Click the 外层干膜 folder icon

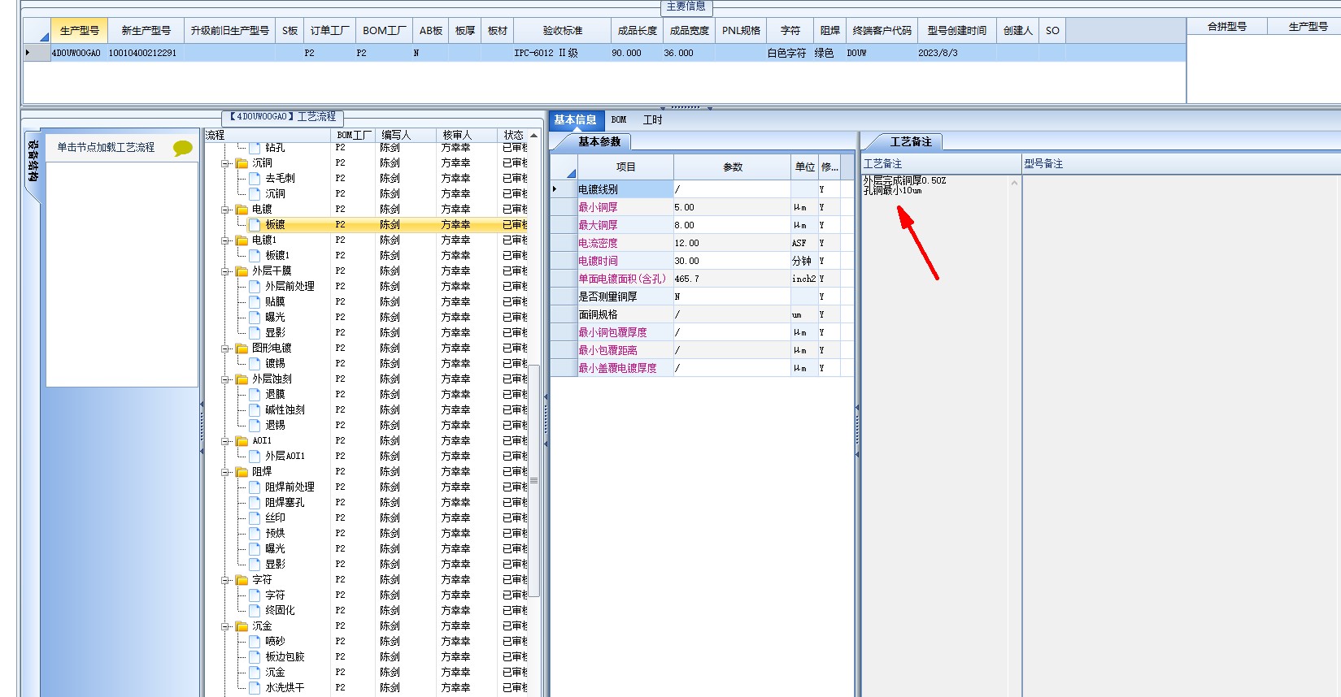(242, 271)
